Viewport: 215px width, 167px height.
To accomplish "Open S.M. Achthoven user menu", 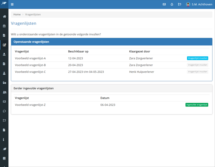I will (x=199, y=5).
